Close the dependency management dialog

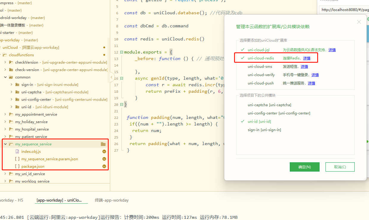pos(359,22)
